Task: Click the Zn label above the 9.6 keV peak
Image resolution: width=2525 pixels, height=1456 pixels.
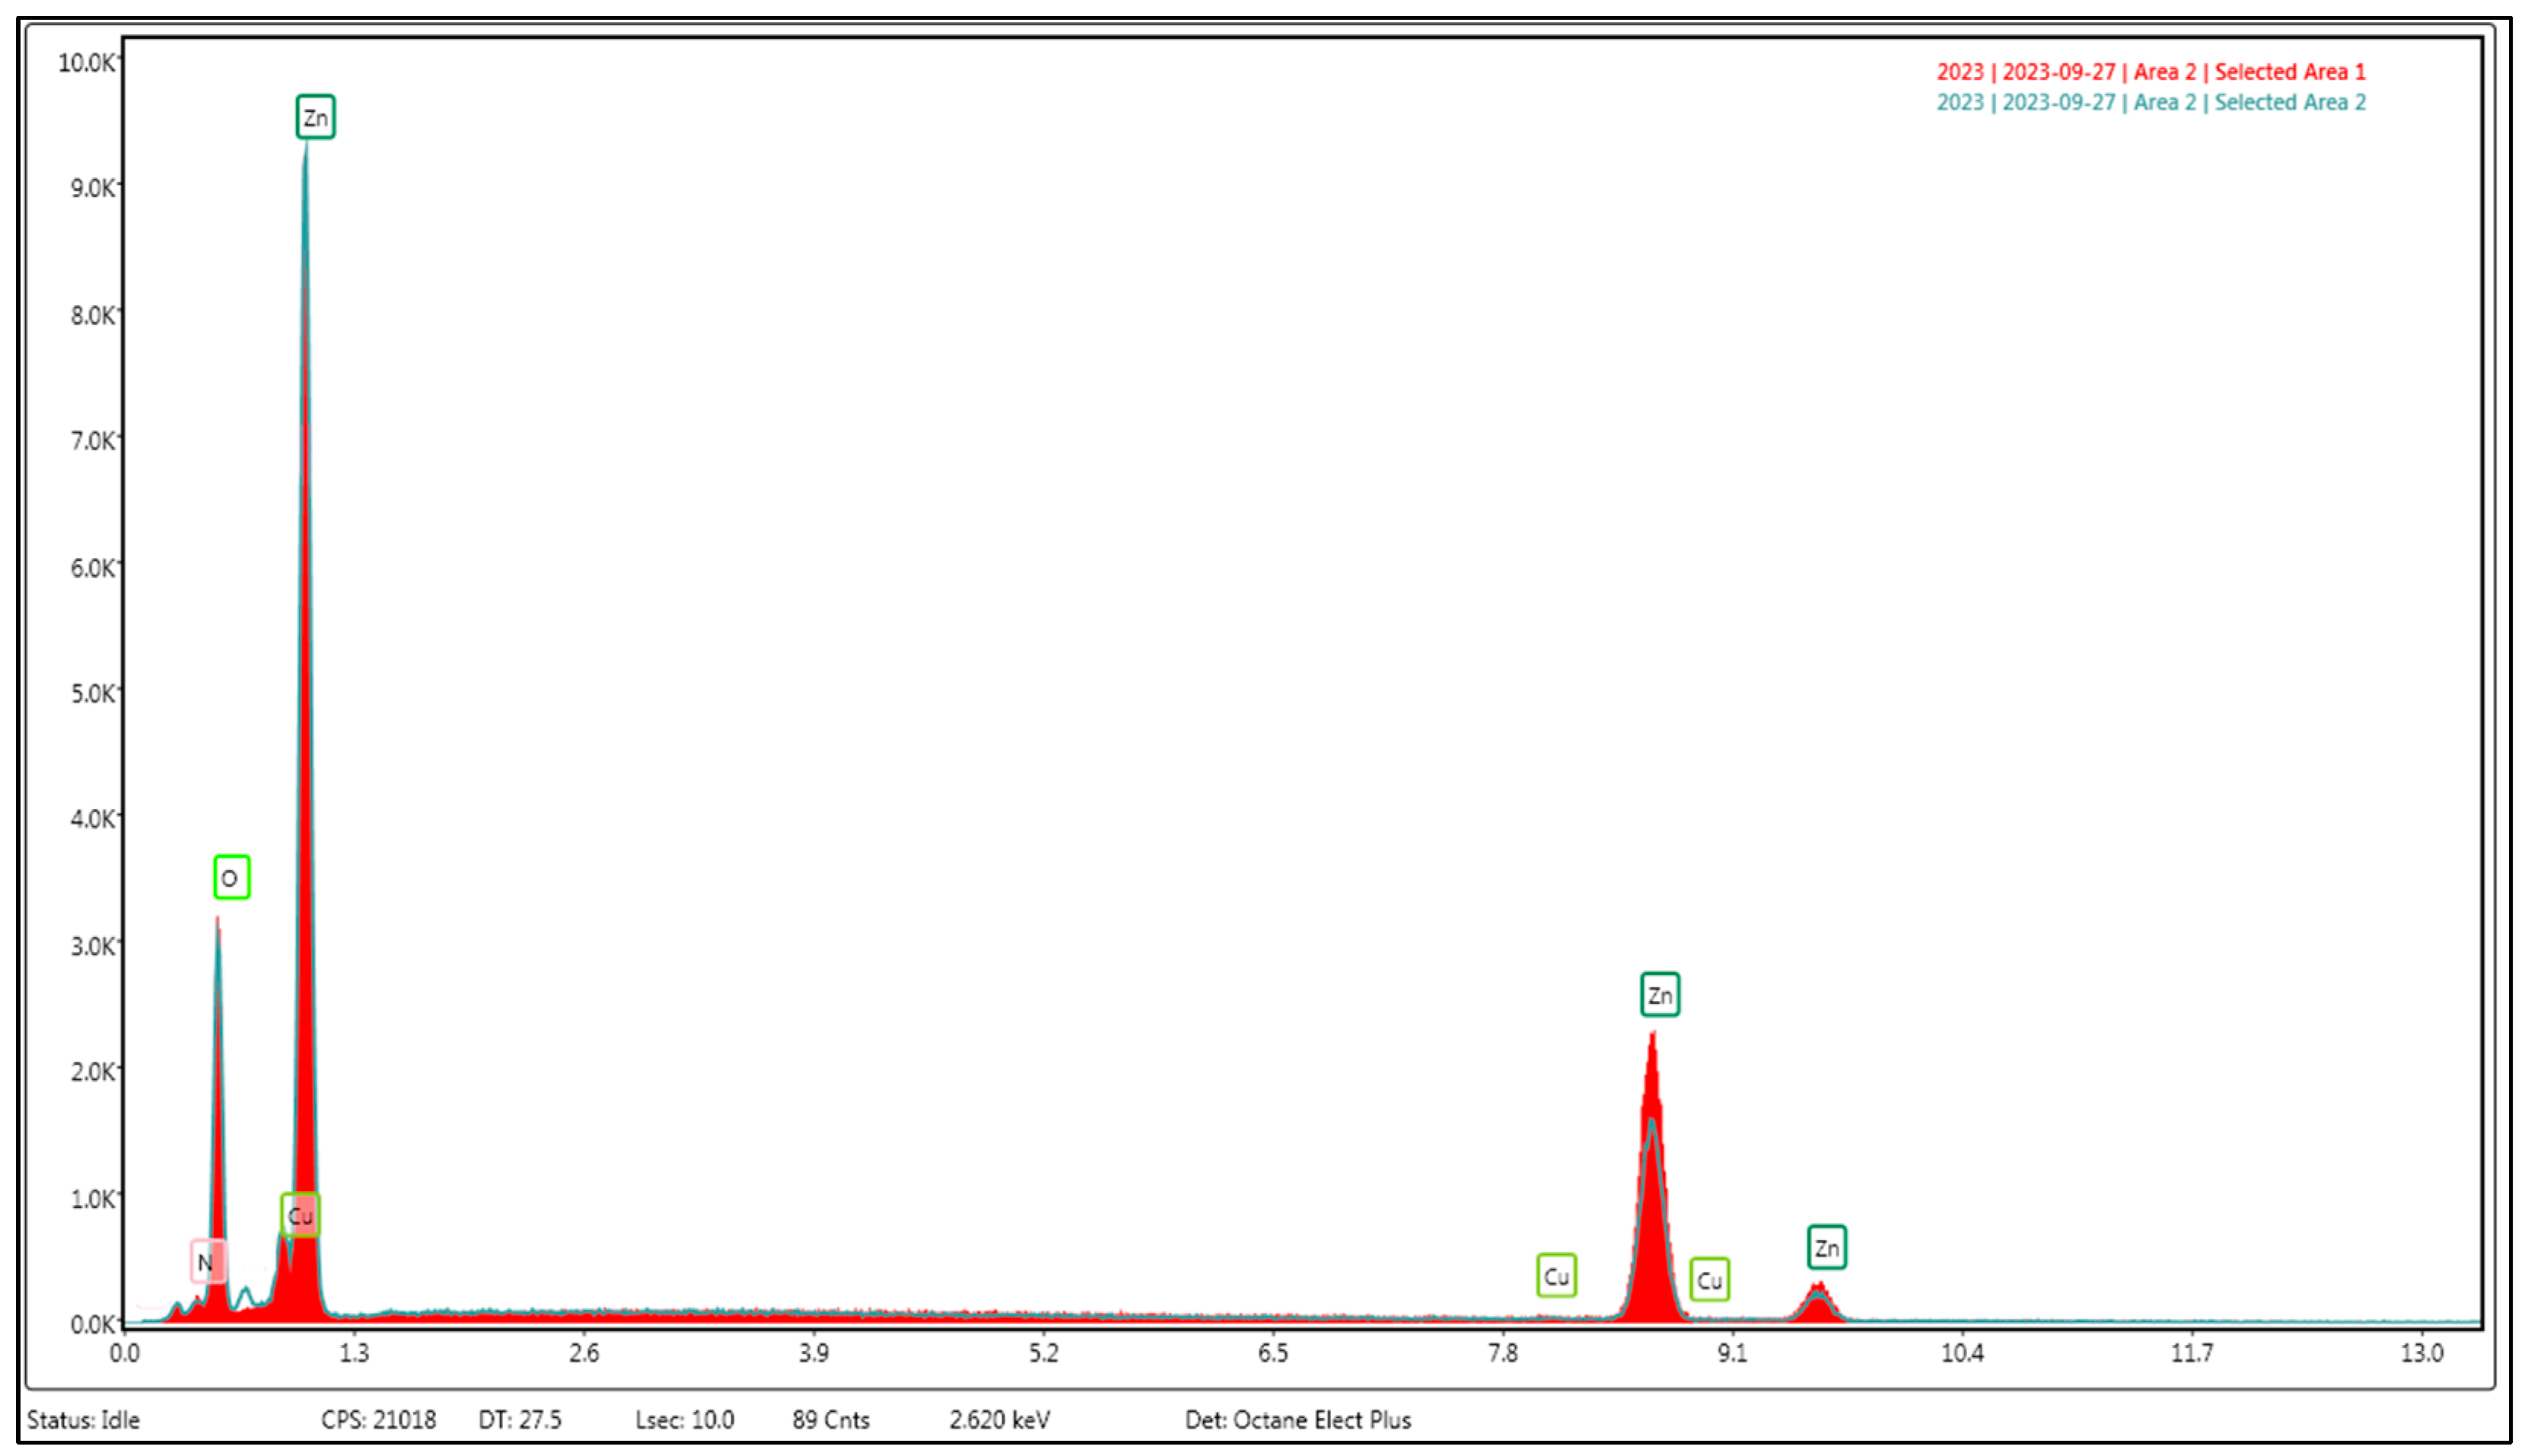Action: [x=1826, y=1248]
